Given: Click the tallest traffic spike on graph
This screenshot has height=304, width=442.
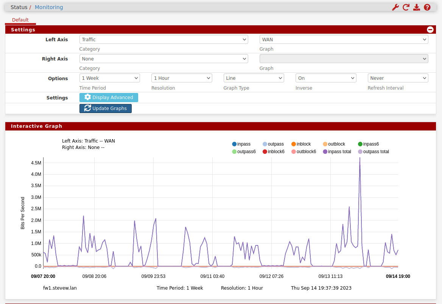Looking at the screenshot, I should (360, 158).
